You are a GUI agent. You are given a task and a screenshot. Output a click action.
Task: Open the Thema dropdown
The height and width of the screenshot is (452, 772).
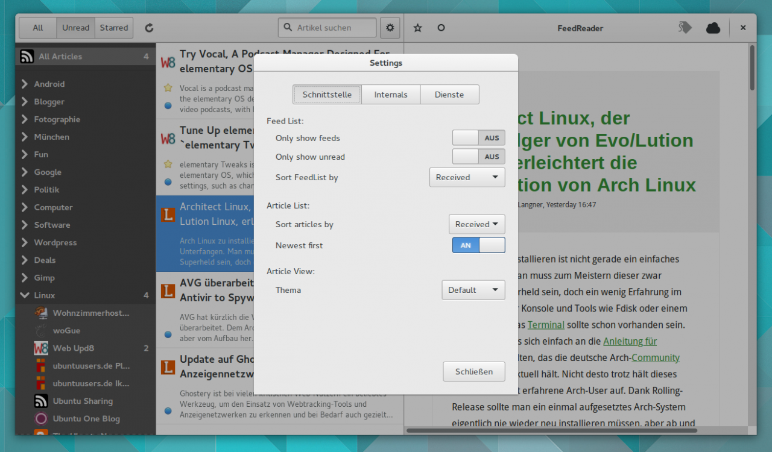tap(473, 290)
